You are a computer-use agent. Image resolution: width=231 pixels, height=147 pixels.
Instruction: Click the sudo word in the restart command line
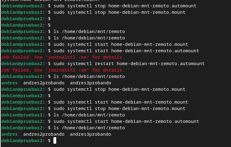[x=59, y=64]
